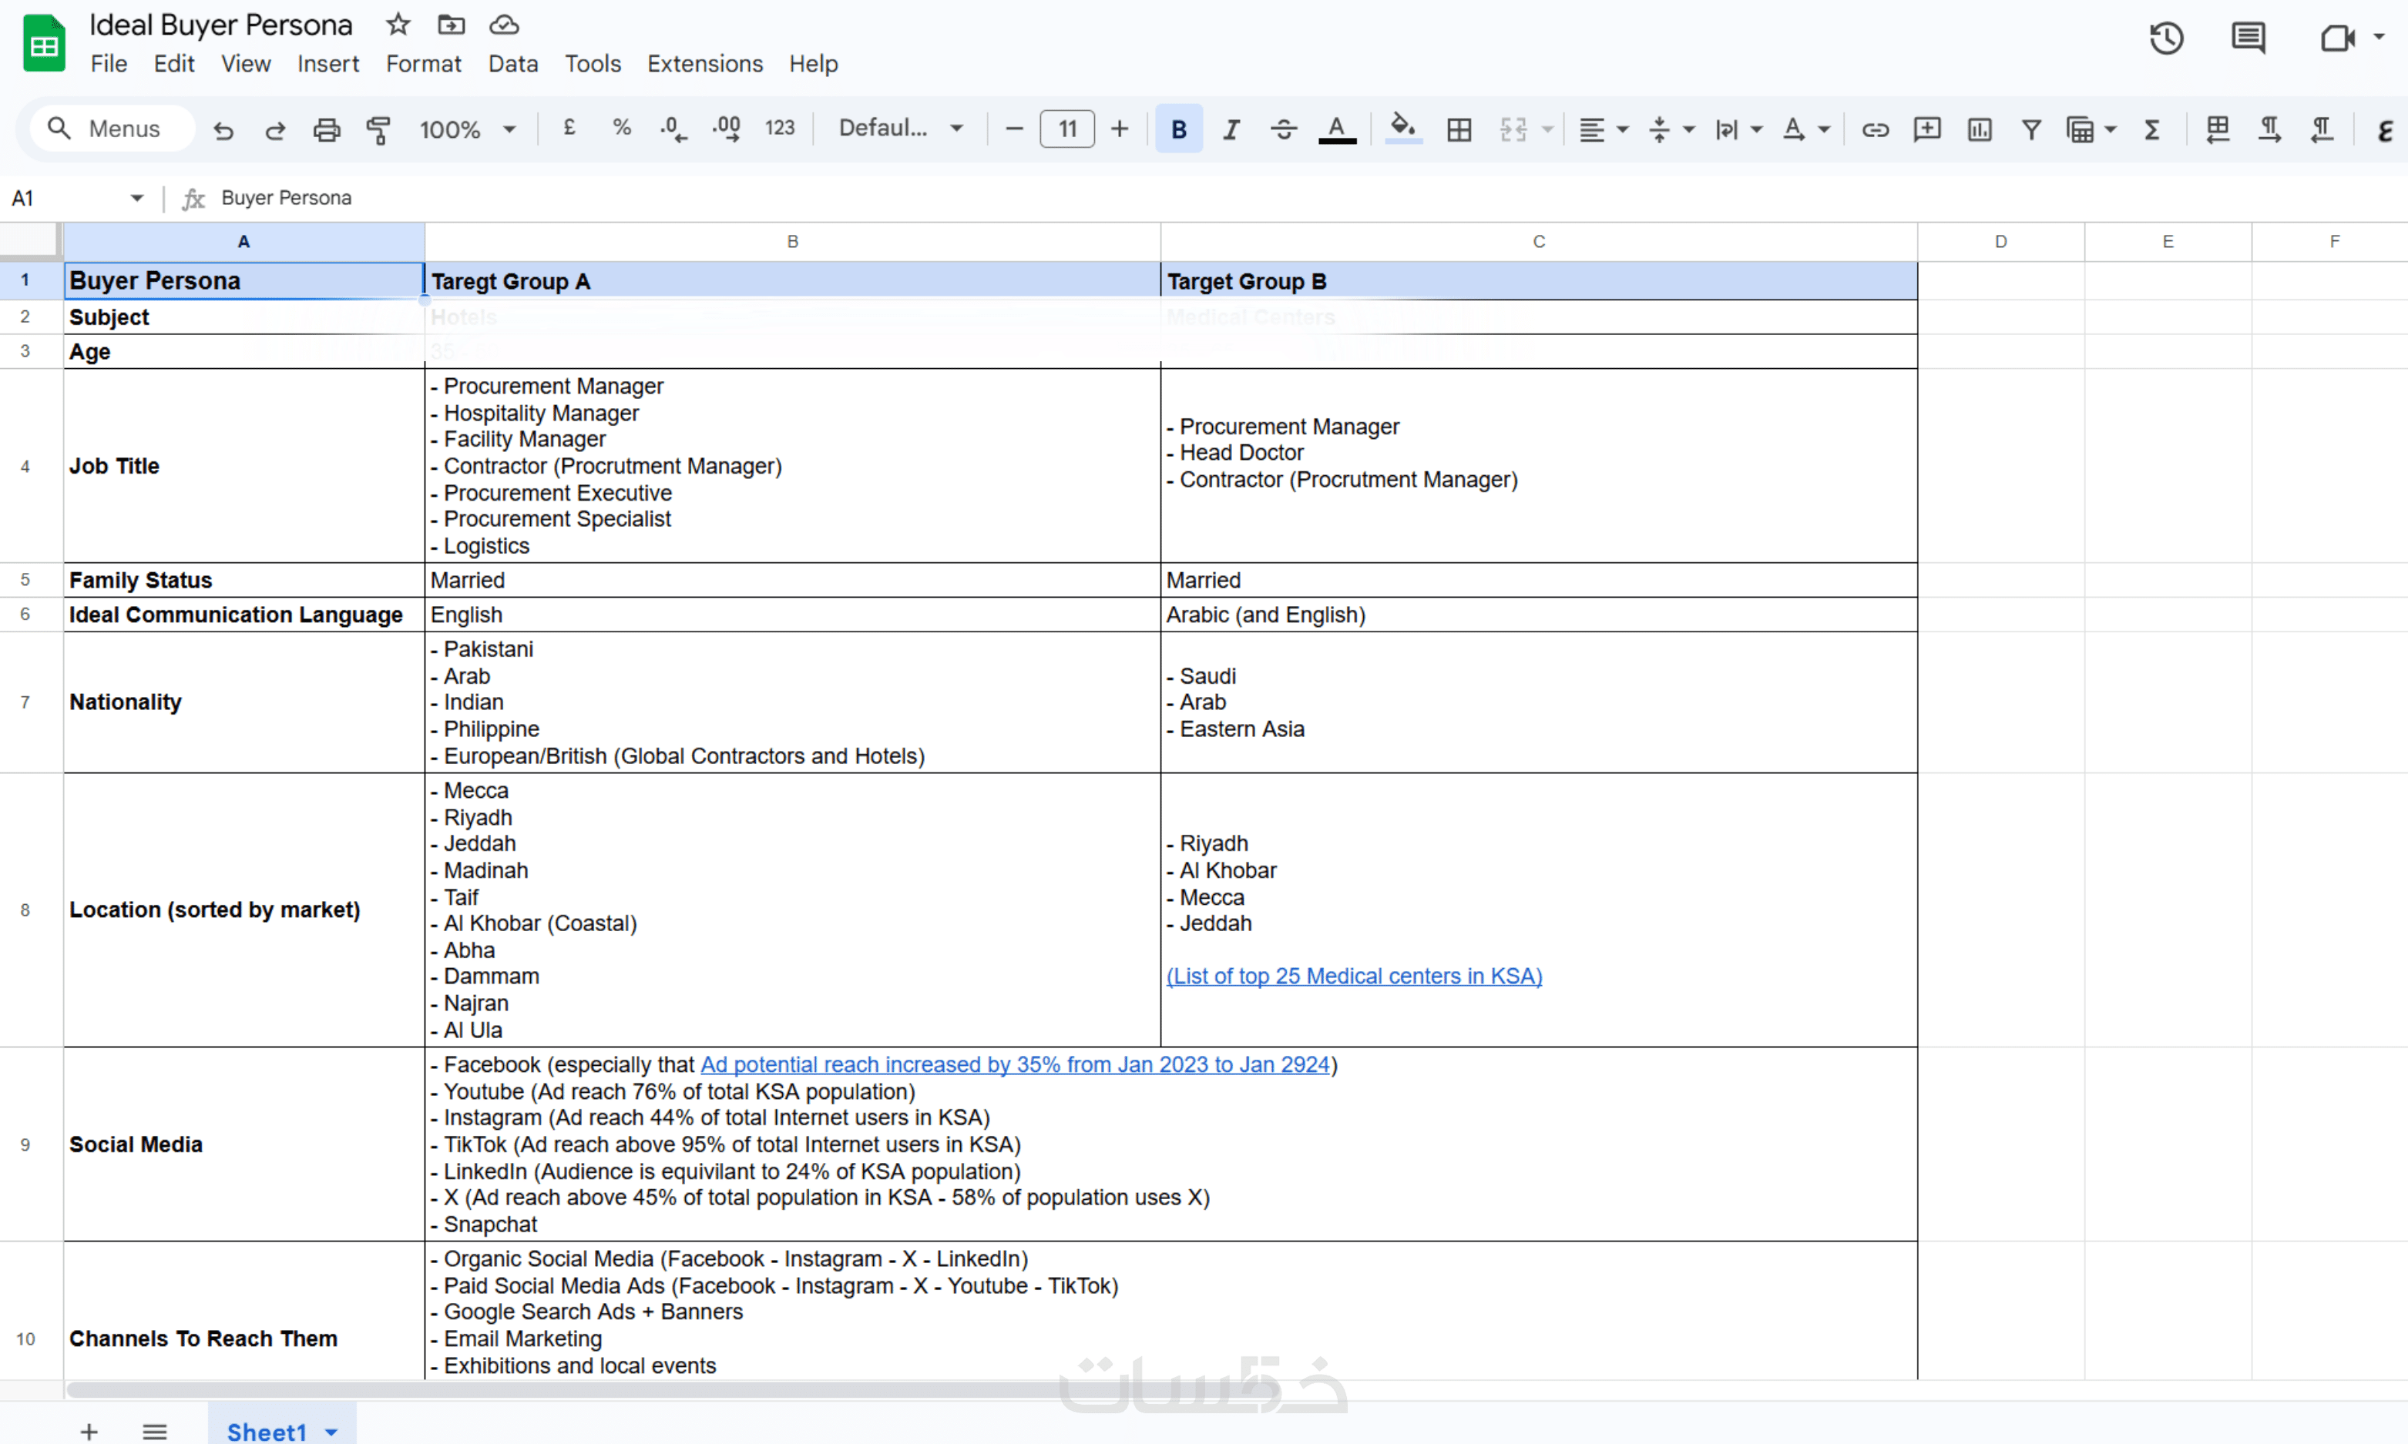The width and height of the screenshot is (2408, 1444).
Task: Click the paint format roller icon
Action: point(378,129)
